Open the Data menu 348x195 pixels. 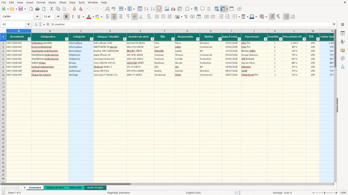click(72, 2)
